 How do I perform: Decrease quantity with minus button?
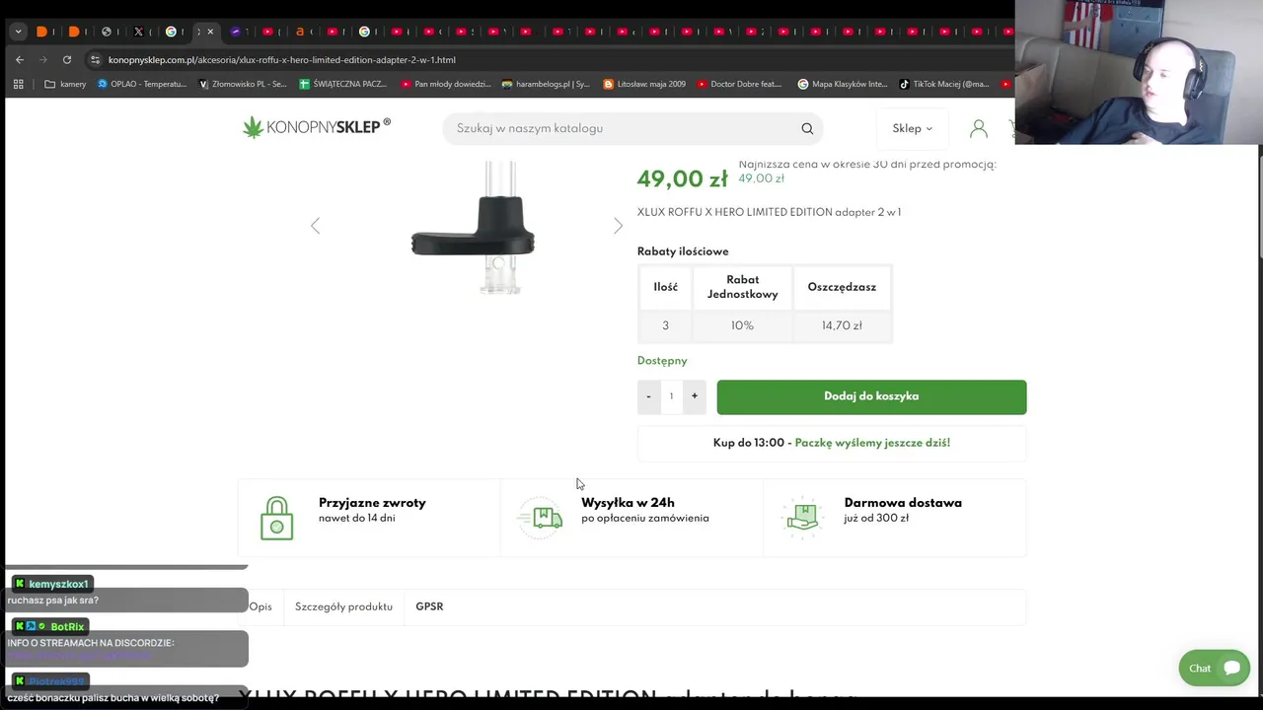pyautogui.click(x=648, y=396)
